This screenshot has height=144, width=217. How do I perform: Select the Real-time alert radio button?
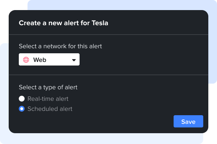22,99
